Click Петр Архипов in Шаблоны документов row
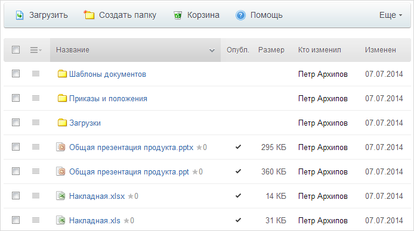The height and width of the screenshot is (231, 414). pyautogui.click(x=323, y=74)
